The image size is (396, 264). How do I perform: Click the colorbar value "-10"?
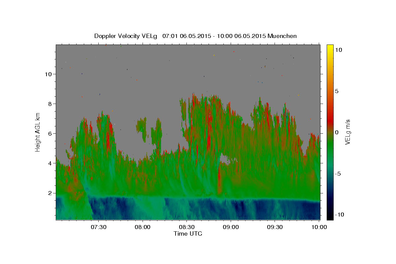(x=340, y=214)
